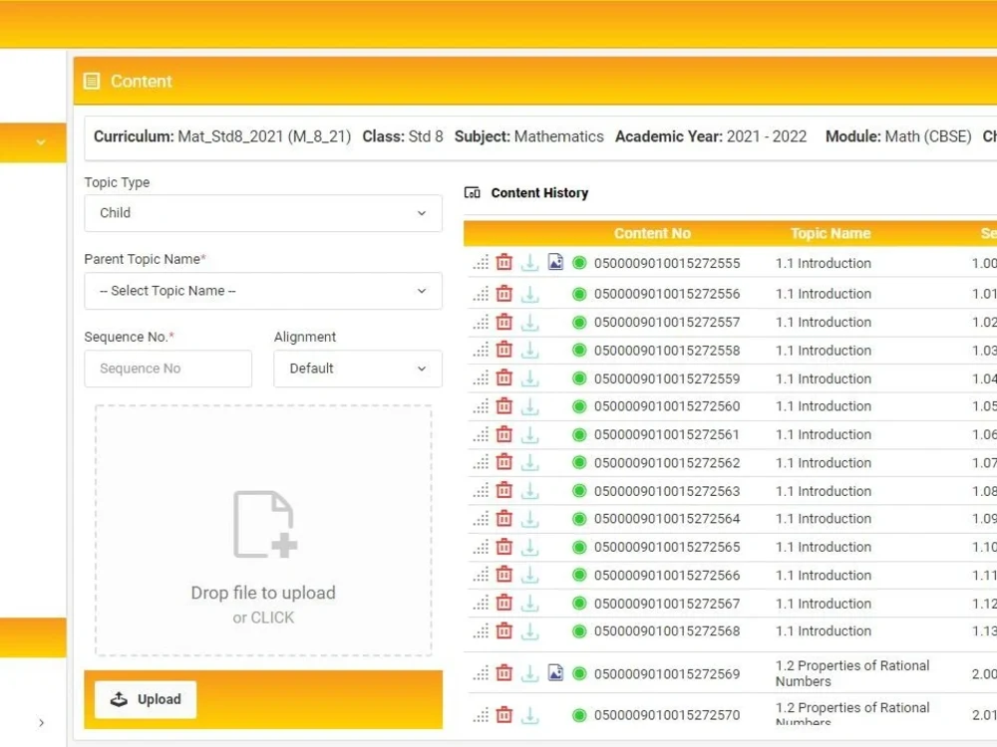Download content ending 272558
The image size is (997, 747).
point(529,349)
